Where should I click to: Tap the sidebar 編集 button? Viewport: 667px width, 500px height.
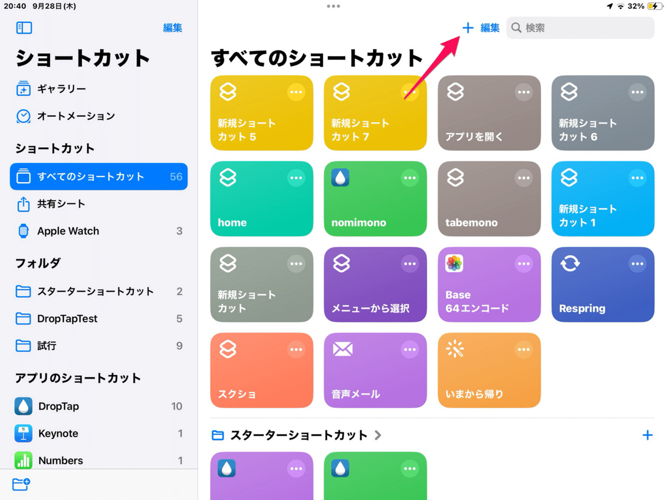click(172, 28)
